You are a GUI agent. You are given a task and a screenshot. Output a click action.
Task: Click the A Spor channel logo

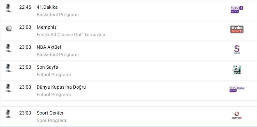pyautogui.click(x=237, y=70)
